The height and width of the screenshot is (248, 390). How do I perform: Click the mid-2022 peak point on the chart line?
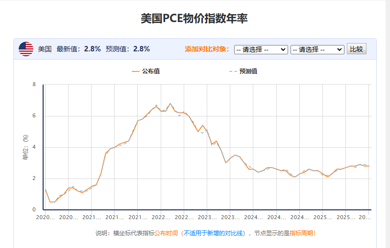click(x=170, y=103)
